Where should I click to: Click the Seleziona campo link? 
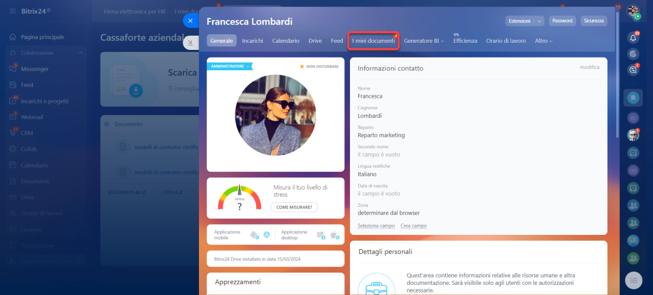point(376,226)
